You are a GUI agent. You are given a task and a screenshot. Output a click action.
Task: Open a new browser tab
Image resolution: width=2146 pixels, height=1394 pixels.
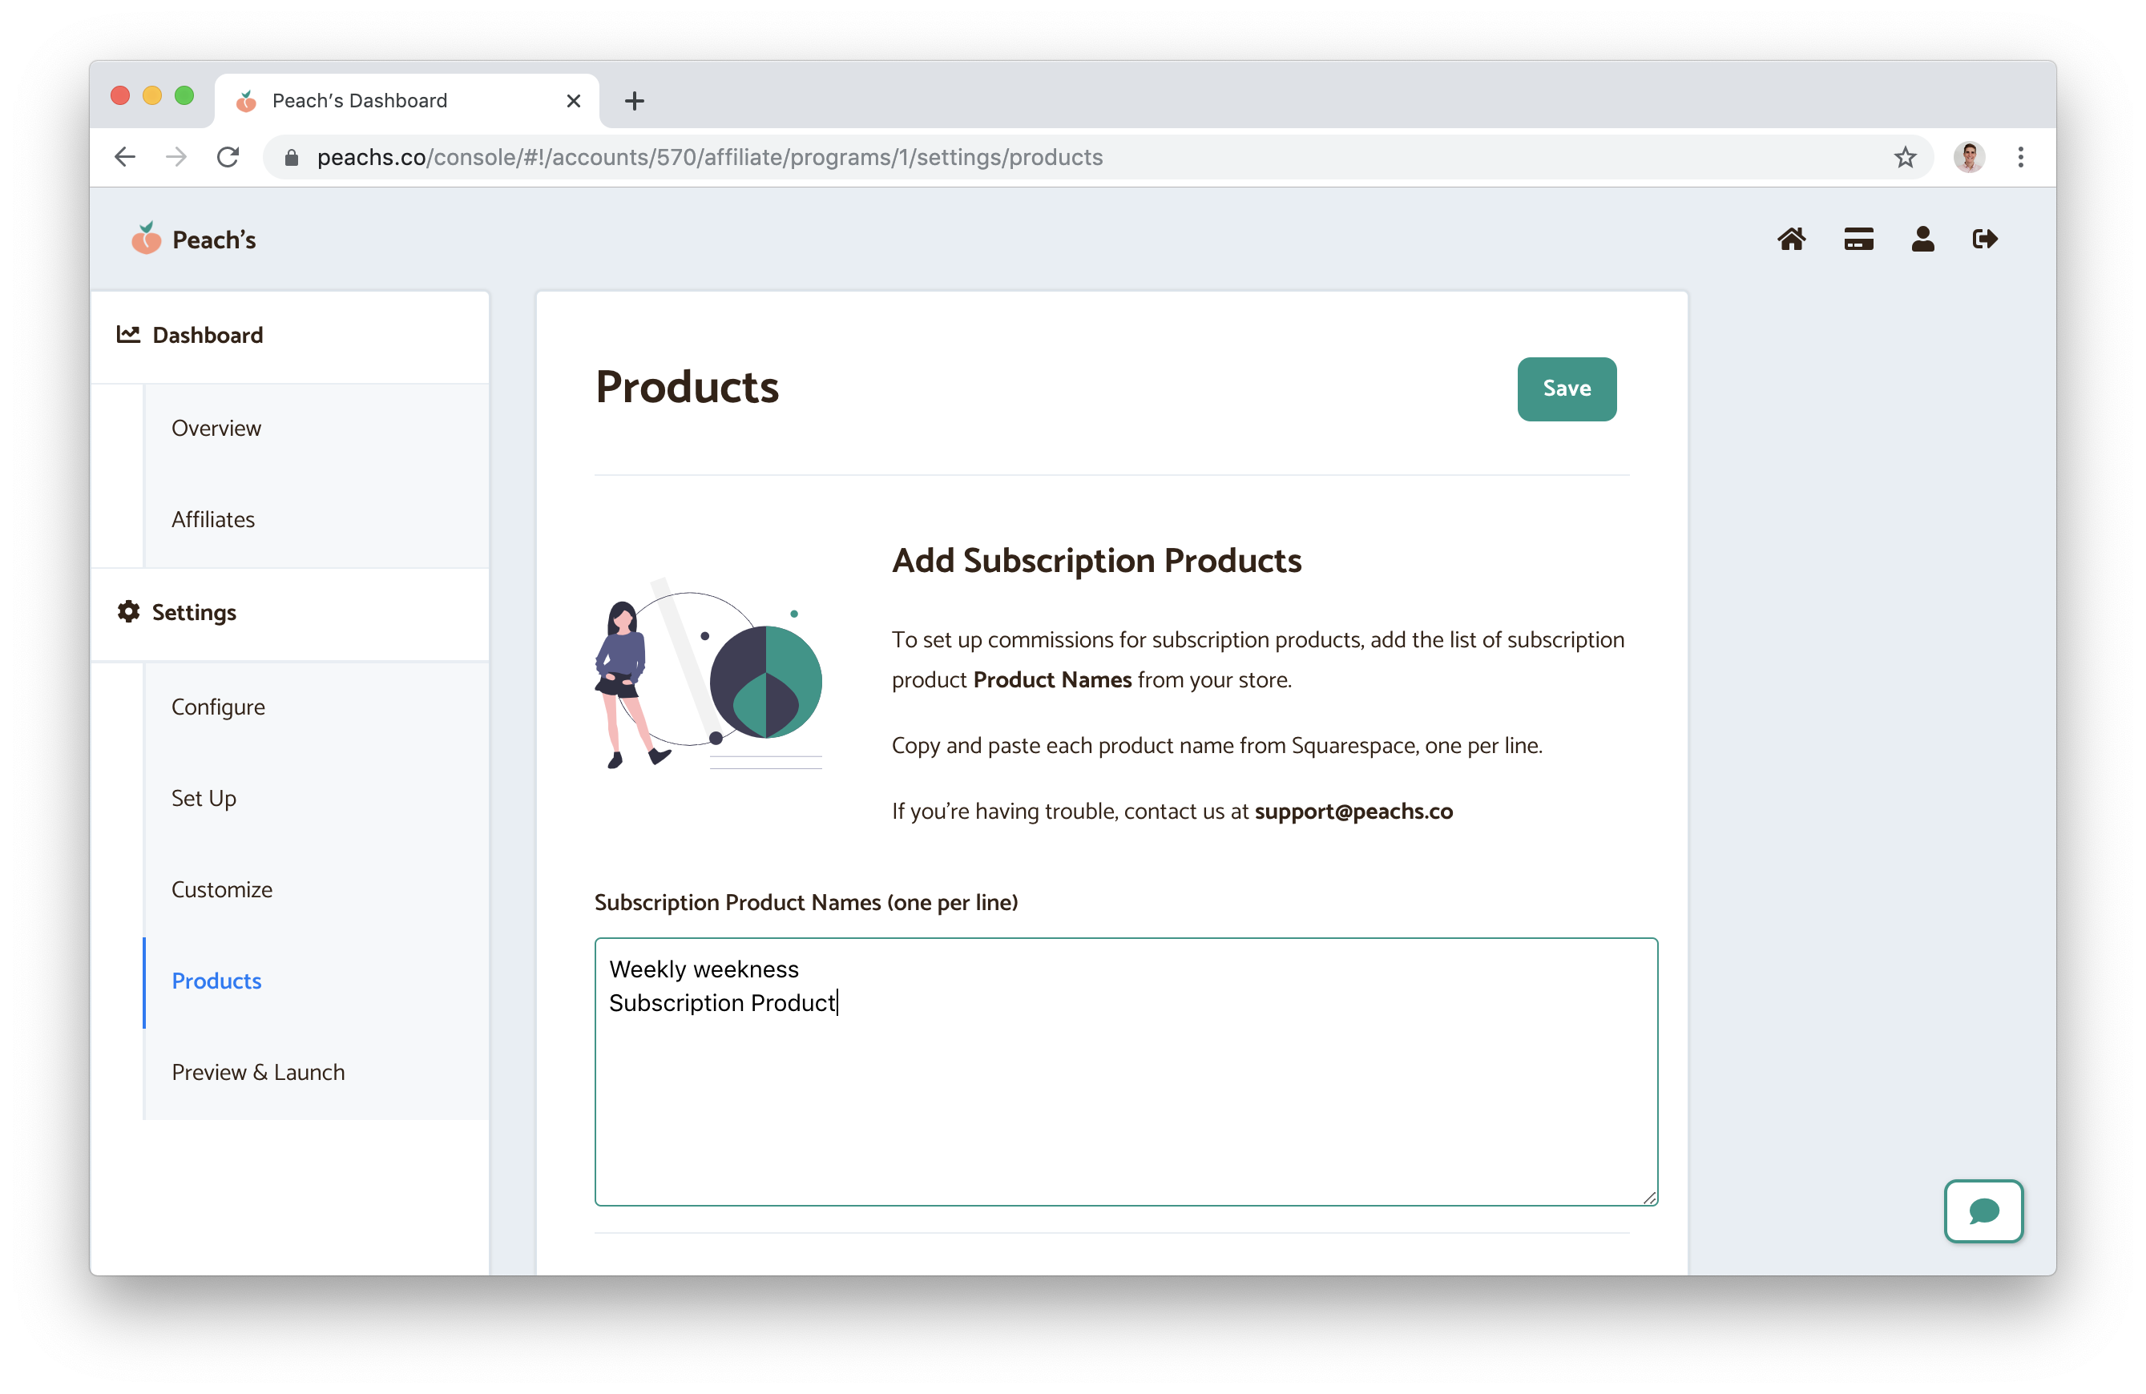(x=634, y=101)
